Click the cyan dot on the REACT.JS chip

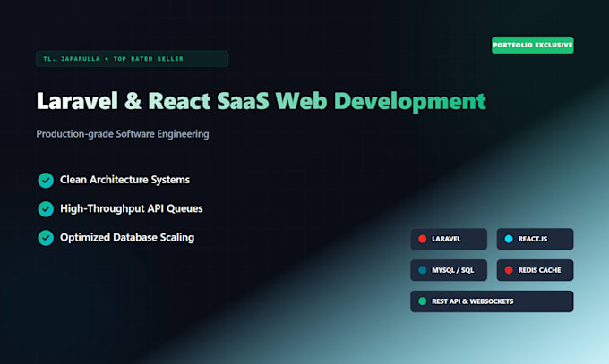click(x=509, y=239)
